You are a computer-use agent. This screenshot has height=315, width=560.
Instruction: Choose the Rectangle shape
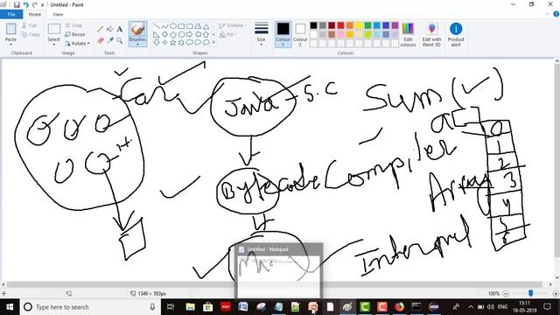181,26
